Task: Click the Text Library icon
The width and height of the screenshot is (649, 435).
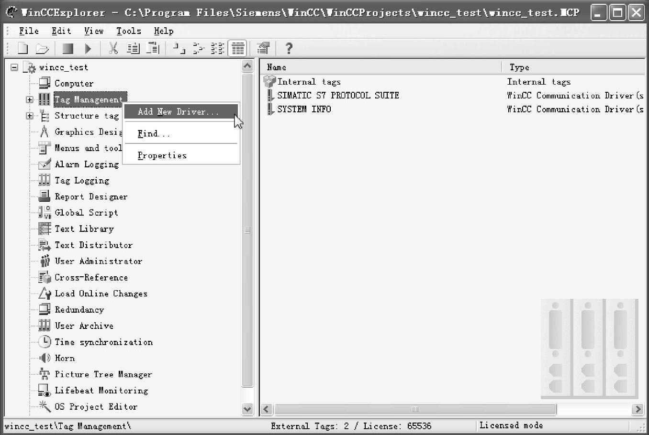Action: (45, 229)
